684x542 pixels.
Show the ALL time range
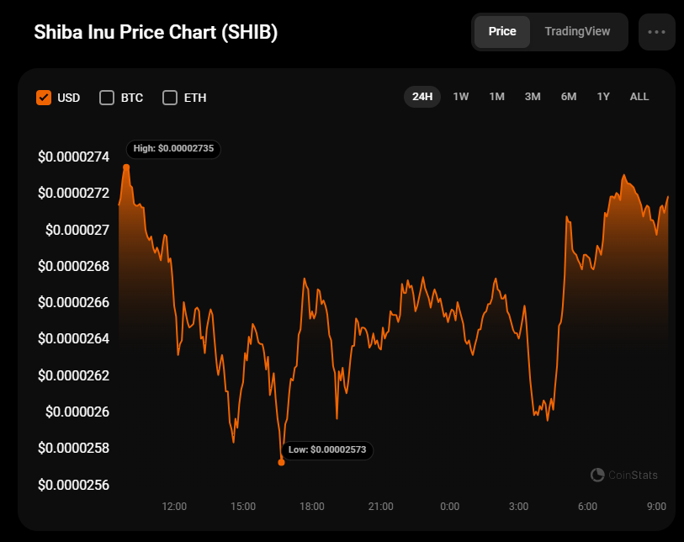pos(639,97)
